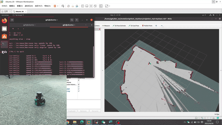Click the muted volume tray icon

[199, 122]
